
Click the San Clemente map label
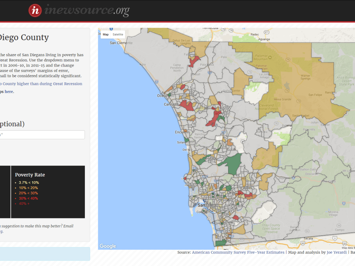(121, 43)
